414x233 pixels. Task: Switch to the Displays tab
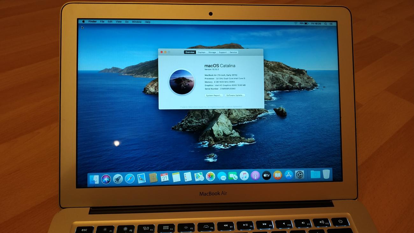201,52
